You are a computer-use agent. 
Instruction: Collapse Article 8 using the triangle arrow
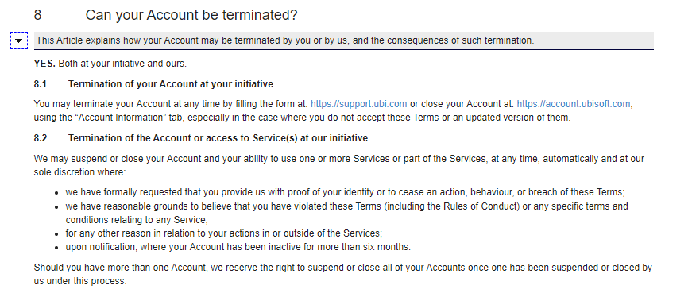point(19,40)
